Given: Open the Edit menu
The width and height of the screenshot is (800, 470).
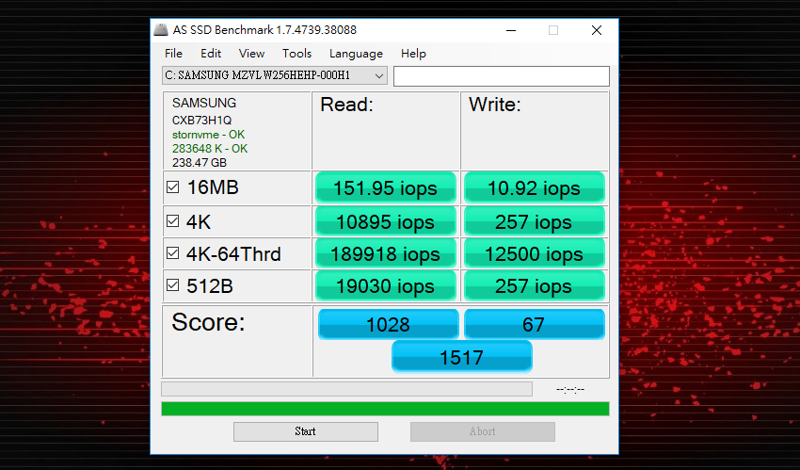Looking at the screenshot, I should (211, 54).
